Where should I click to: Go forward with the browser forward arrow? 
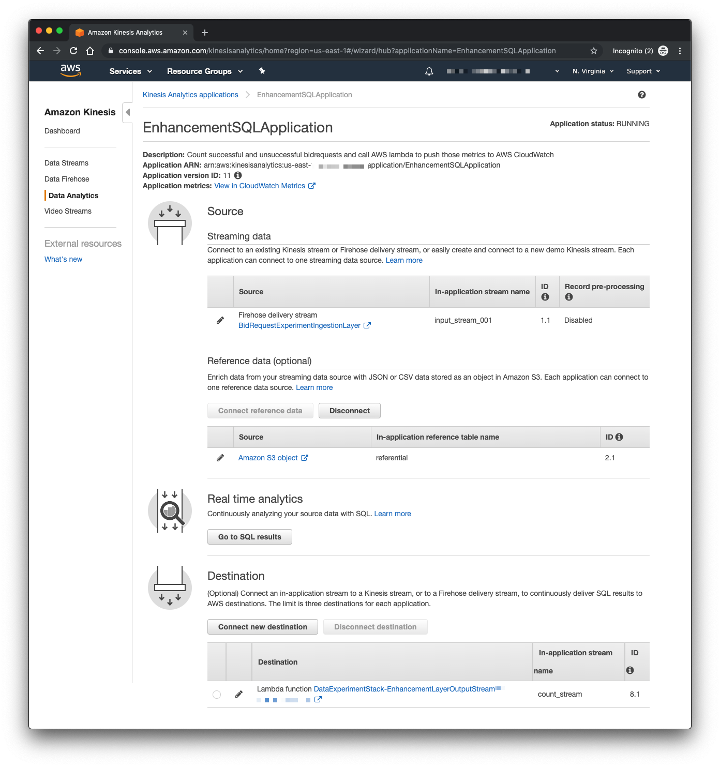(x=57, y=51)
